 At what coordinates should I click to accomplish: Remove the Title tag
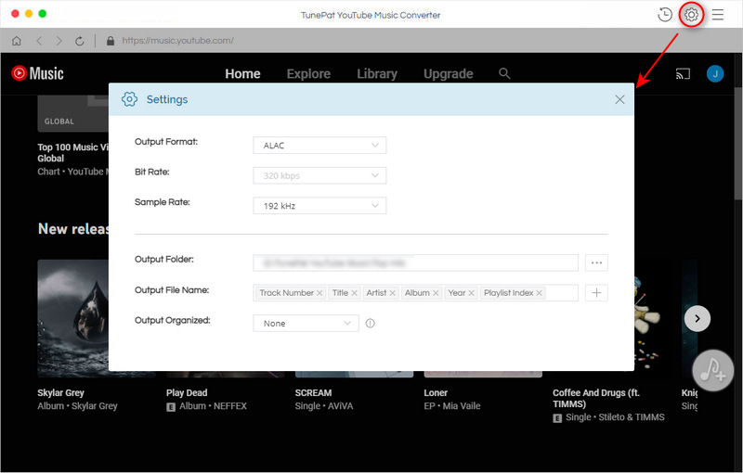tap(354, 293)
